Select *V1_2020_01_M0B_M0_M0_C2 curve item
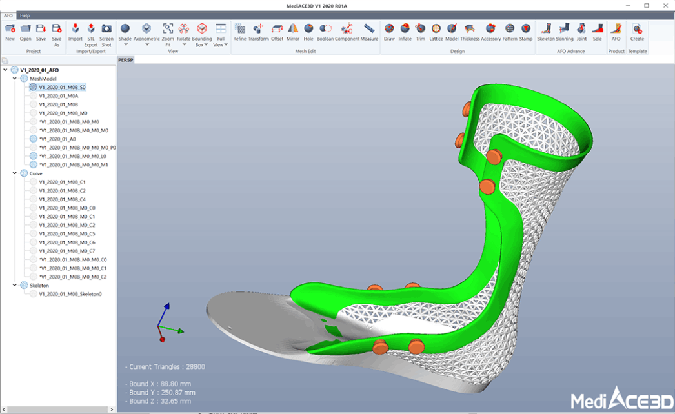Image resolution: width=675 pixels, height=414 pixels. (73, 277)
